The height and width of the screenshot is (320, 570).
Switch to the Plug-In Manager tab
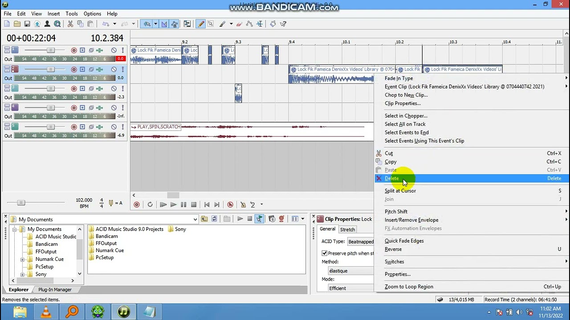click(x=55, y=290)
